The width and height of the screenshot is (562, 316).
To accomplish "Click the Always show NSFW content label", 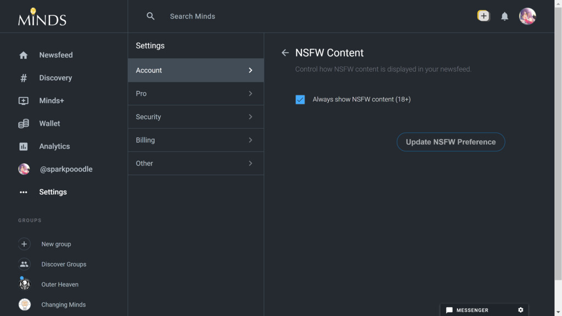I will (x=361, y=99).
